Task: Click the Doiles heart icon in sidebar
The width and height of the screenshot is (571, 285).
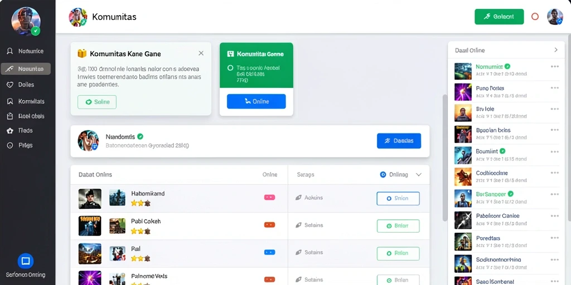Action: [10, 85]
